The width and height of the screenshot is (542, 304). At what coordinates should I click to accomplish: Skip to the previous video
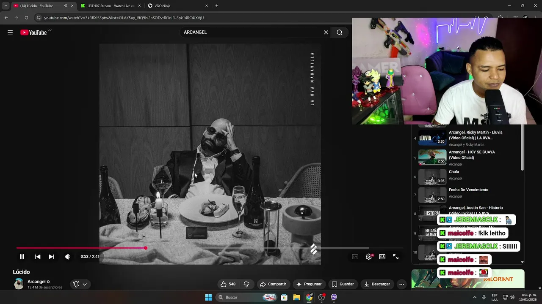(x=38, y=257)
